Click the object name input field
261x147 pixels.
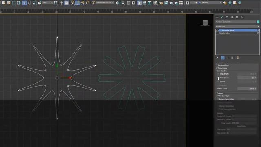[x=236, y=22]
